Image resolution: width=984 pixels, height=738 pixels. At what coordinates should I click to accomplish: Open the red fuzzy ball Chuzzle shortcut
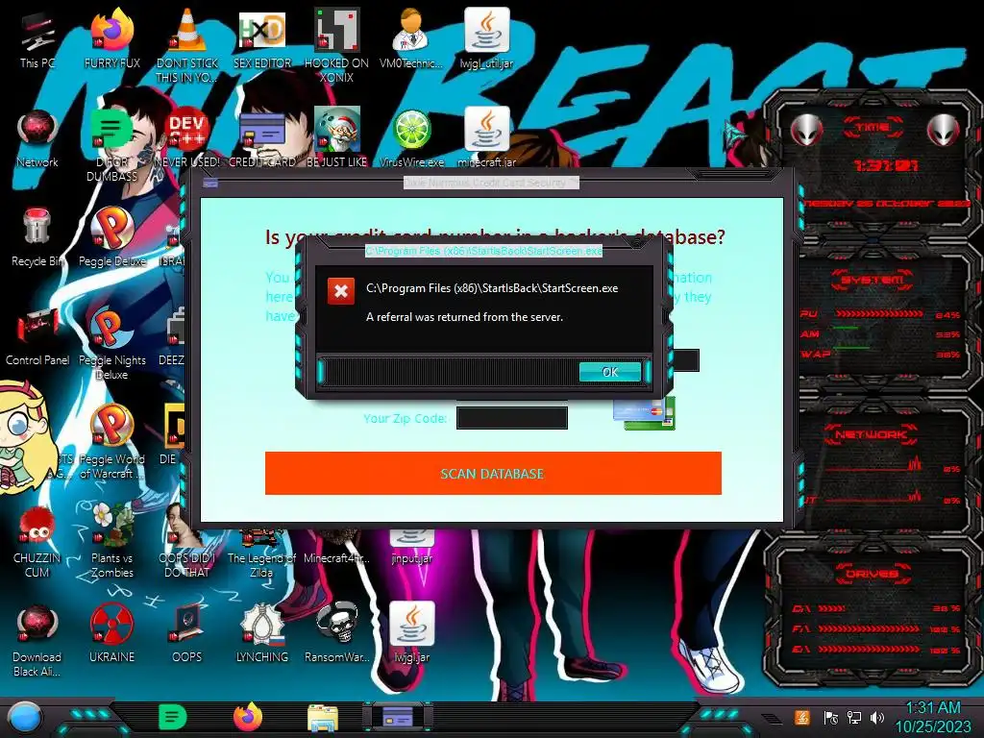pyautogui.click(x=37, y=541)
